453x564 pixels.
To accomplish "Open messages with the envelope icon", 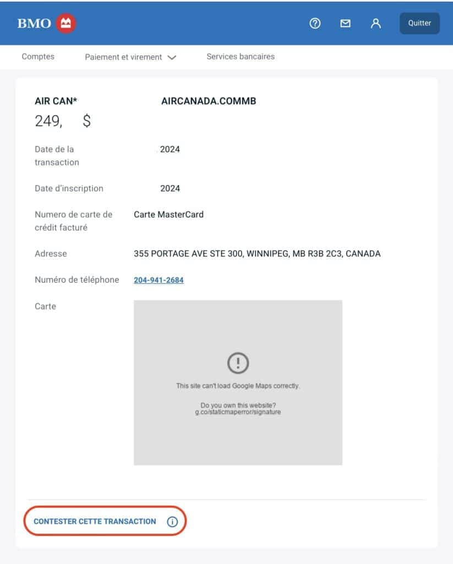I will click(x=345, y=24).
